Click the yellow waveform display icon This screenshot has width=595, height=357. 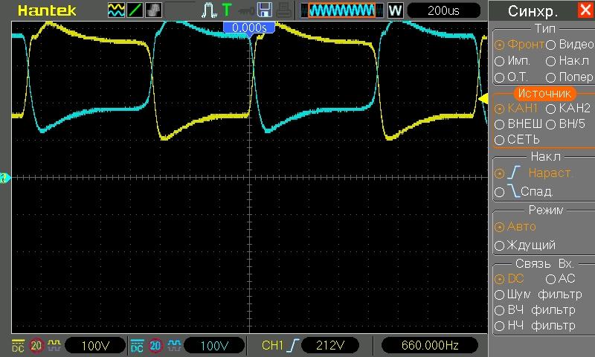point(117,10)
